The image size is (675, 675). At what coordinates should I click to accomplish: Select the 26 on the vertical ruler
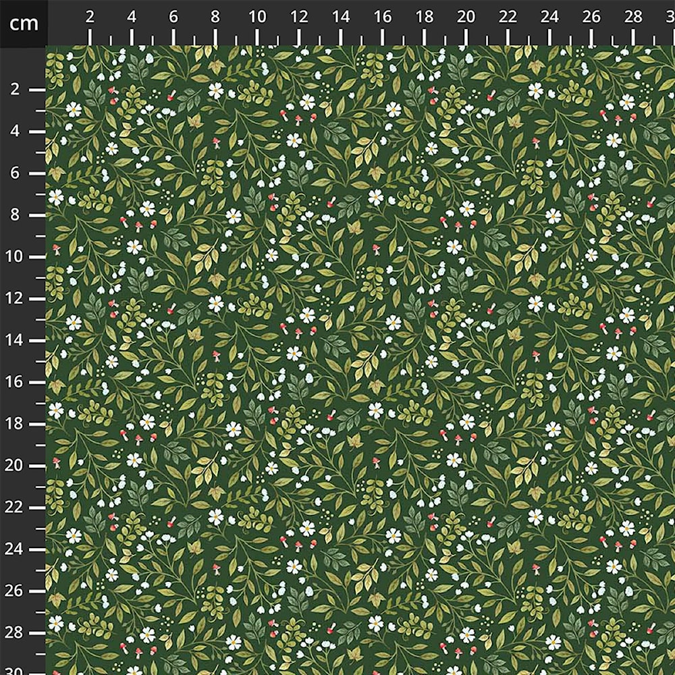[13, 591]
